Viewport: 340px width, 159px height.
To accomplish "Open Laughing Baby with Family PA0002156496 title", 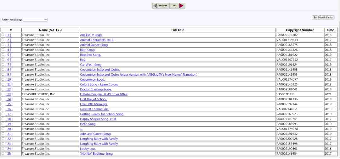I will pos(99,144).
